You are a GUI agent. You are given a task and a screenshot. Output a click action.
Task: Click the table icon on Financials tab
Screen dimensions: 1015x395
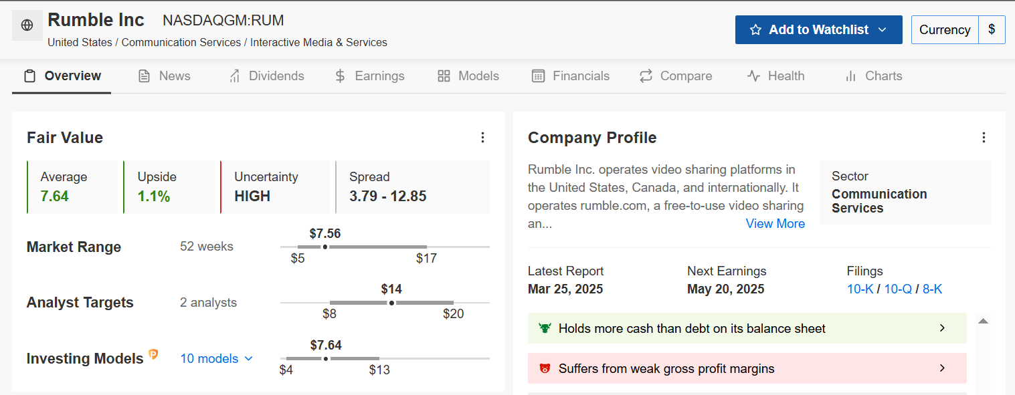pyautogui.click(x=538, y=76)
